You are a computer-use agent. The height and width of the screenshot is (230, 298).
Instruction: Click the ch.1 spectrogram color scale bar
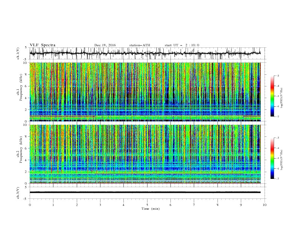coord(272,96)
